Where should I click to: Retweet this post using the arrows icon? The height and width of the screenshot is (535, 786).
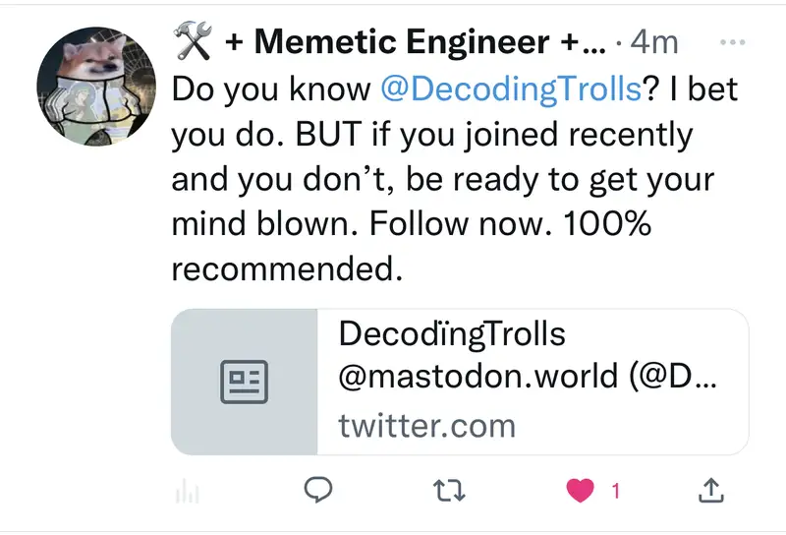pos(448,491)
